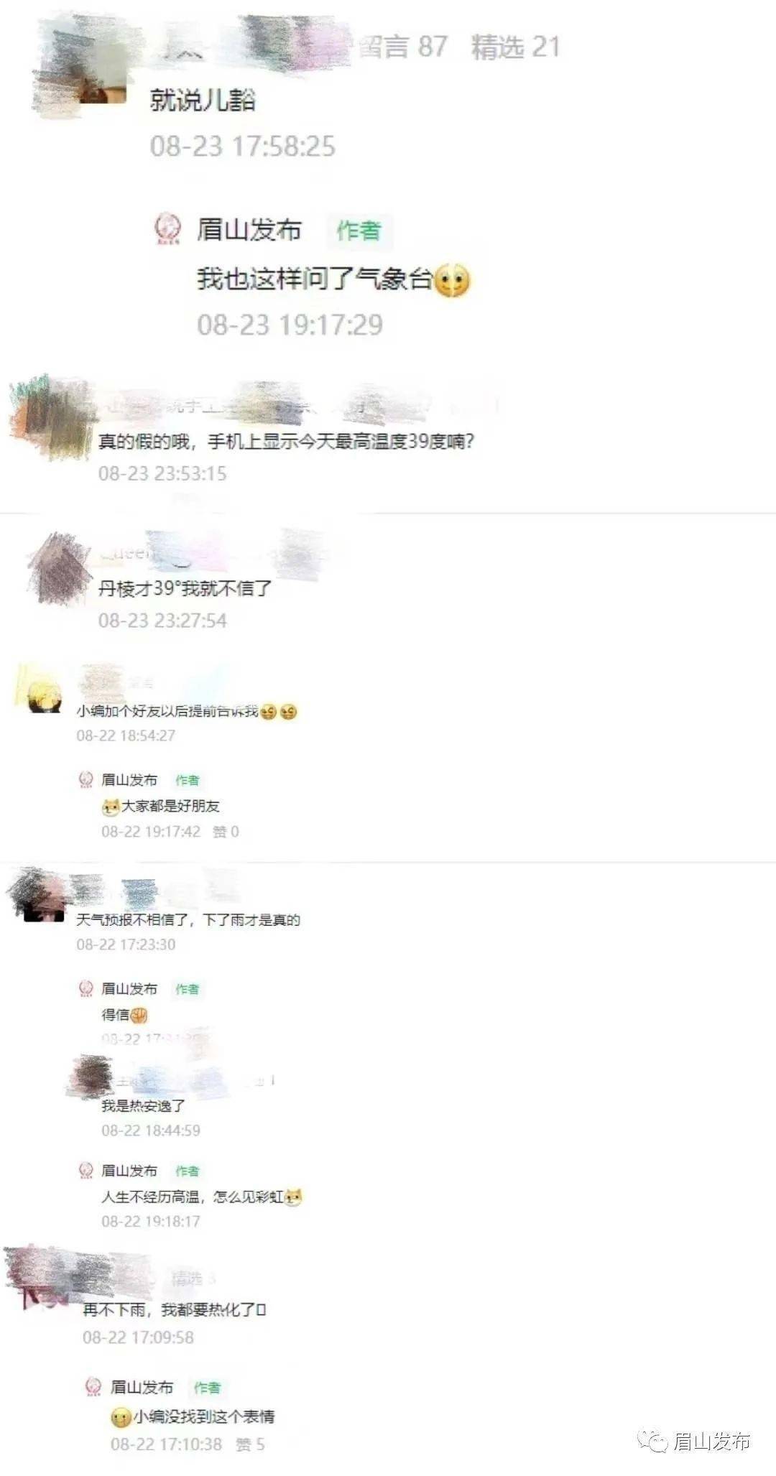Open 眉山发布 author name above 得信
Image resolution: width=776 pixels, height=1476 pixels.
(129, 989)
